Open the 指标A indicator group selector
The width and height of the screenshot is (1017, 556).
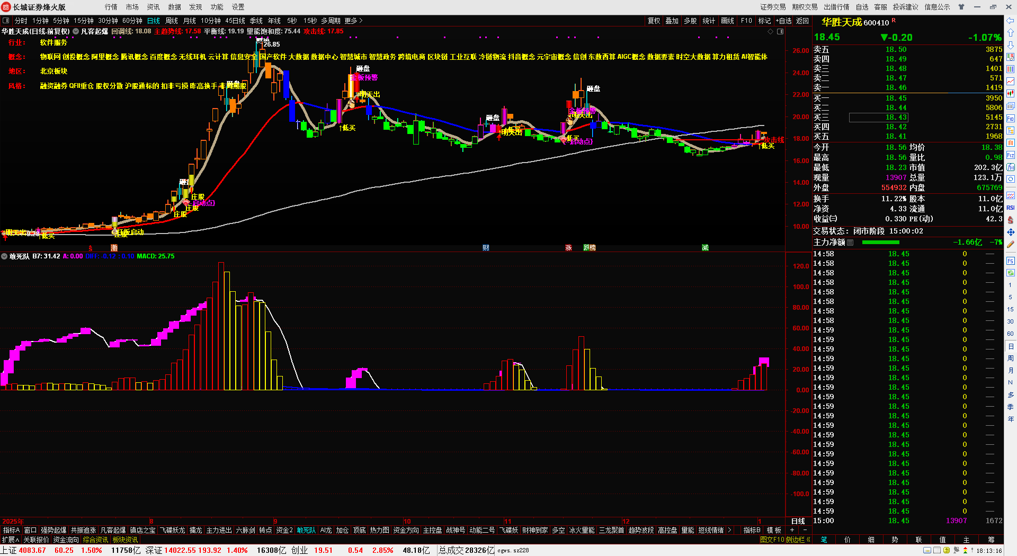pos(11,530)
